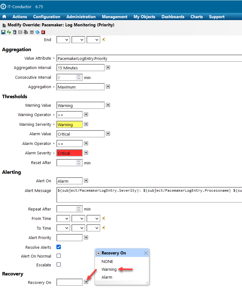
Task: Click the Value Attribute text field
Action: point(149,58)
